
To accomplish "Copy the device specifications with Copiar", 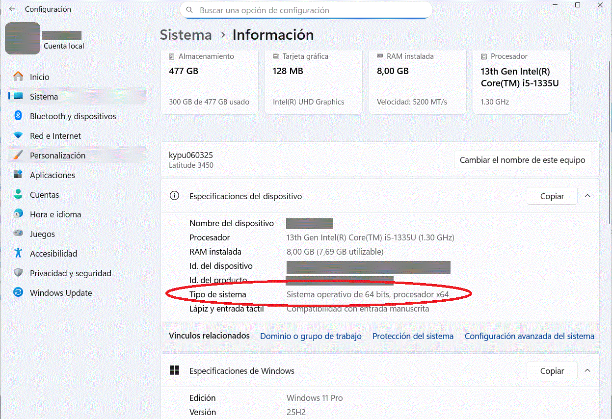I will click(552, 196).
